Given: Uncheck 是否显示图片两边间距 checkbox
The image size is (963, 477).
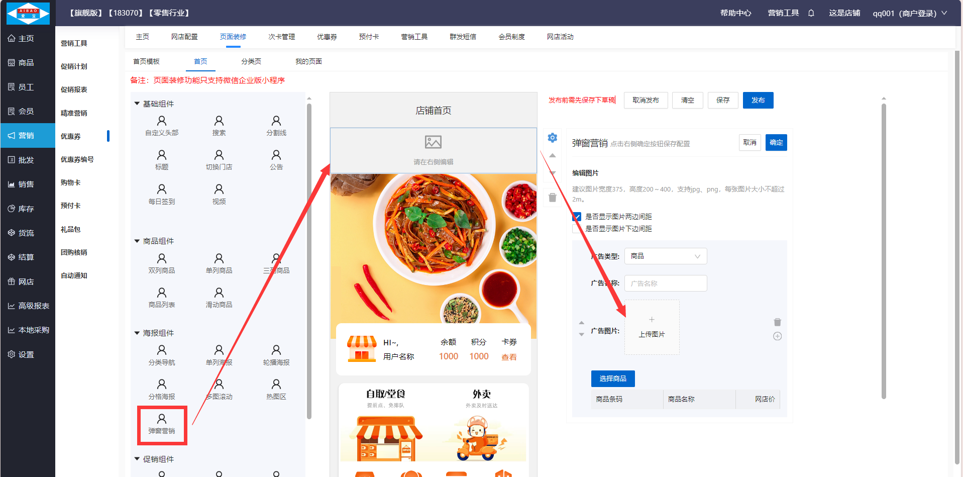Looking at the screenshot, I should [577, 217].
